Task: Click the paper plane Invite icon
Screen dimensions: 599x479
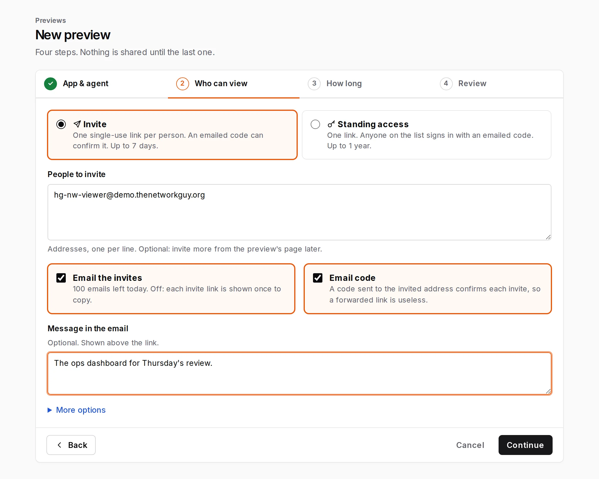Action: 77,124
